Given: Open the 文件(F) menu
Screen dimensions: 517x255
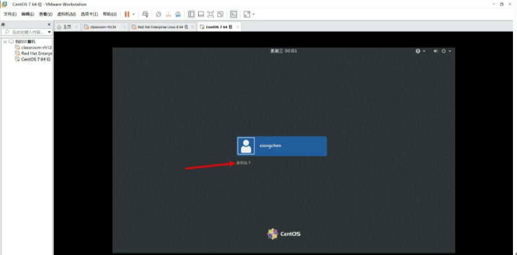Looking at the screenshot, I should 10,14.
